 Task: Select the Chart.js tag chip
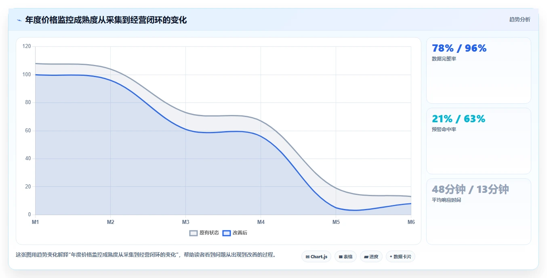[x=316, y=257]
